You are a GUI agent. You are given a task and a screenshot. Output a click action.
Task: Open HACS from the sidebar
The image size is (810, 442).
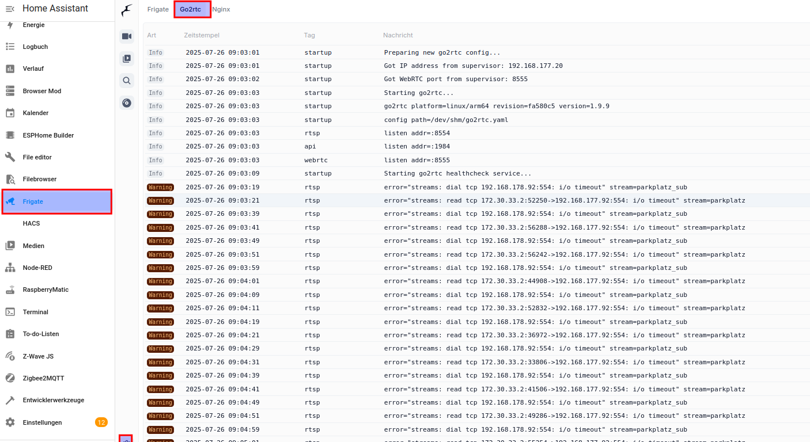tap(31, 223)
